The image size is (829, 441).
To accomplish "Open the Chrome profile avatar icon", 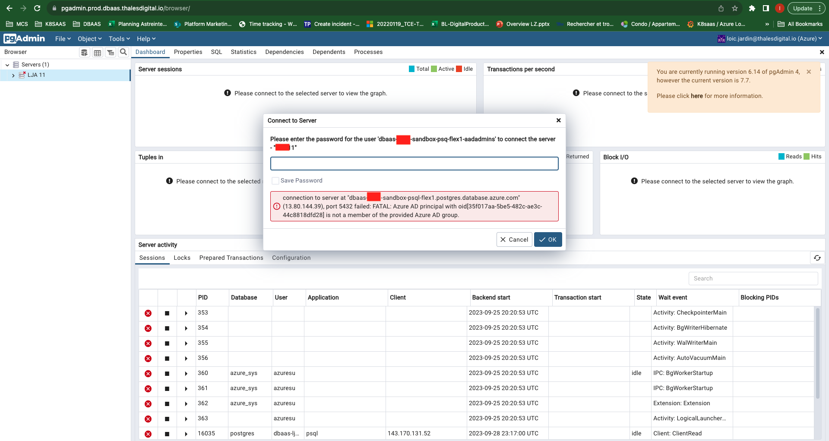I will pos(779,8).
